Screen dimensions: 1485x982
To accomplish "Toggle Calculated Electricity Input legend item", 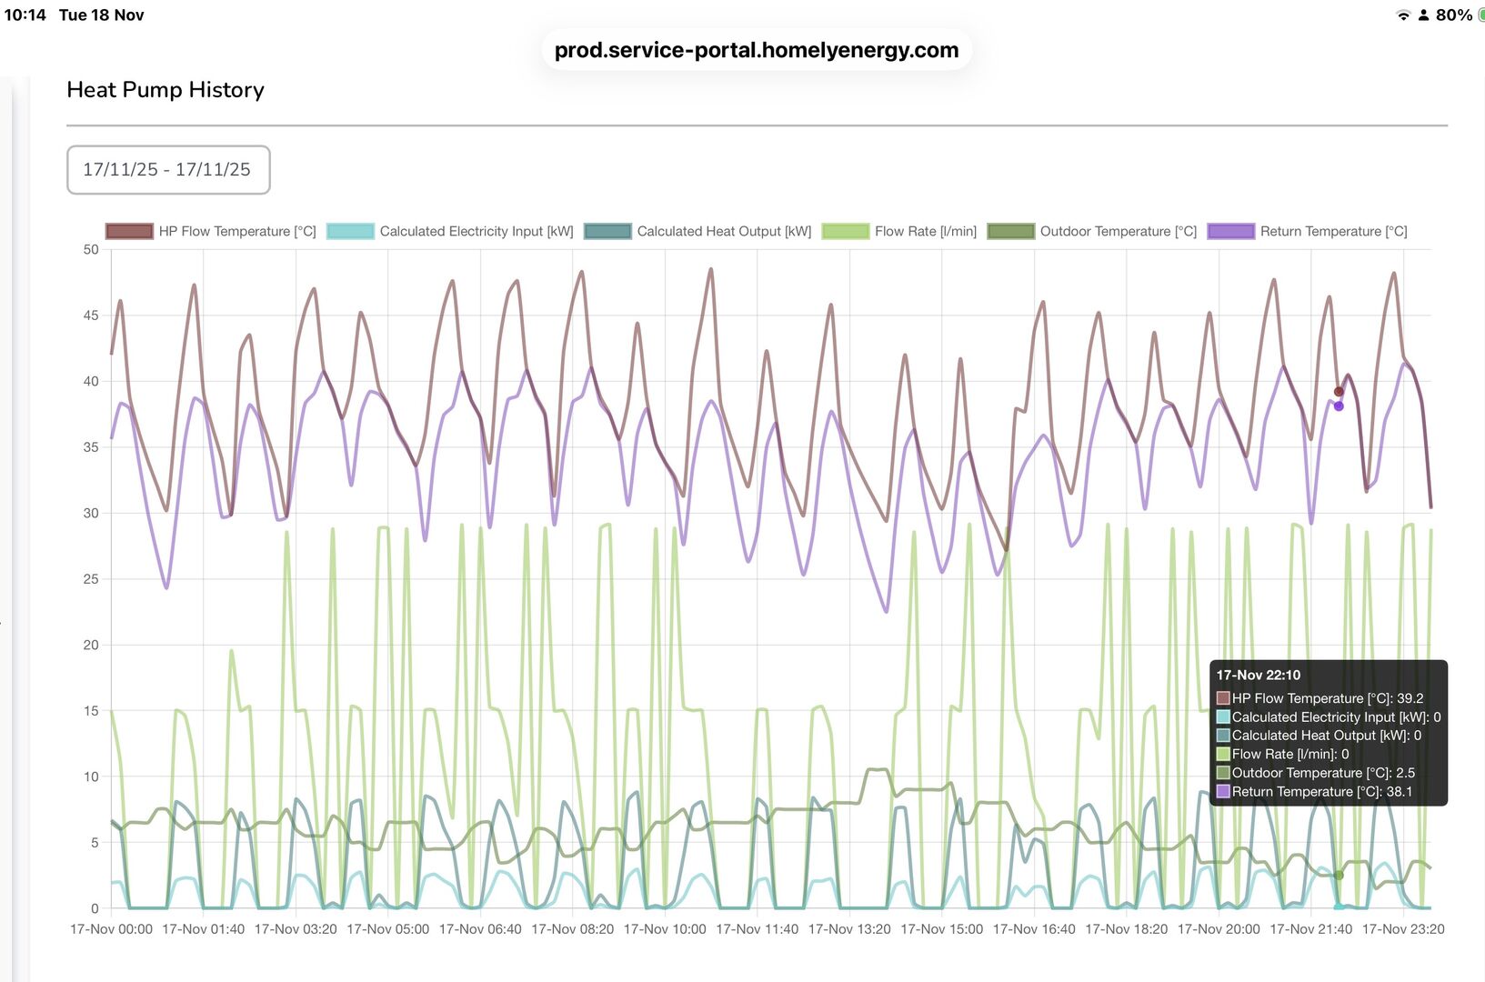I will 450,231.
